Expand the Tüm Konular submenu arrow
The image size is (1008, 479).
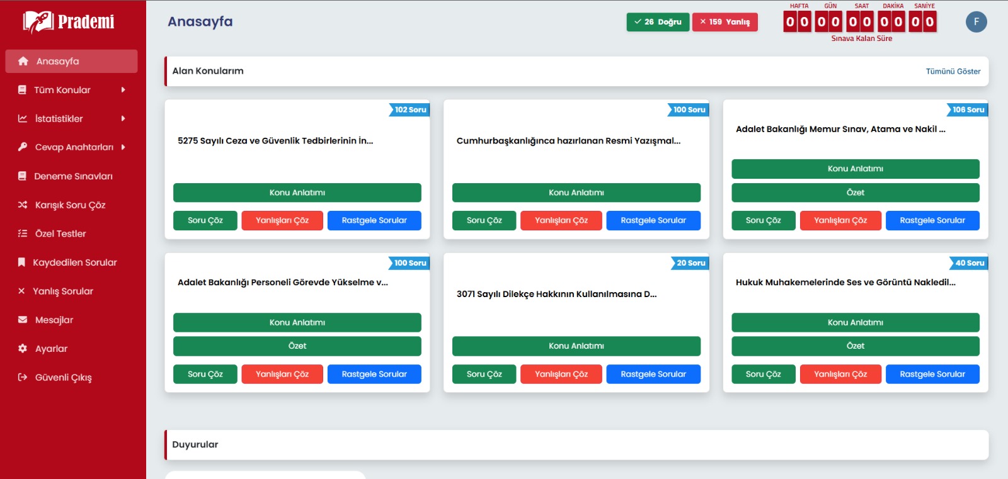click(123, 90)
